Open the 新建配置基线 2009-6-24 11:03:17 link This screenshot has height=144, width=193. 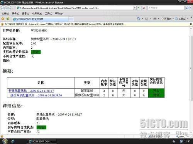31,91
